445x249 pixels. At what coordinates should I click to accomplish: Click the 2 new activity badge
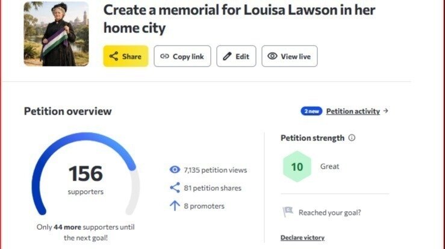pyautogui.click(x=311, y=111)
